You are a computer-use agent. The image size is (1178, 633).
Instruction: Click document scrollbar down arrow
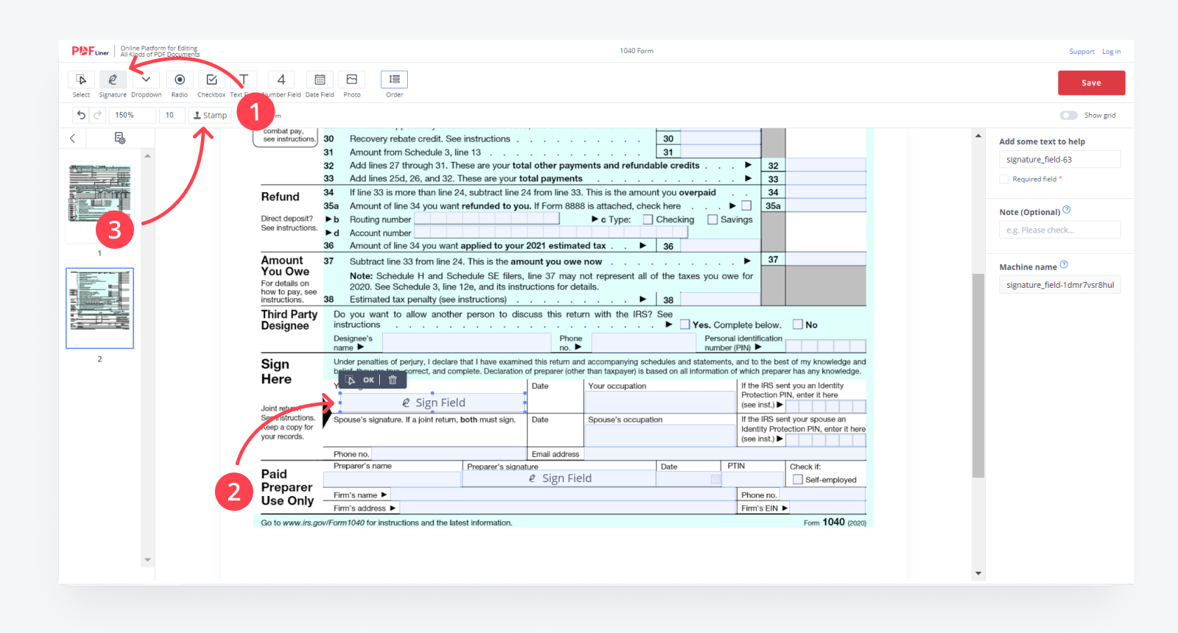point(978,573)
